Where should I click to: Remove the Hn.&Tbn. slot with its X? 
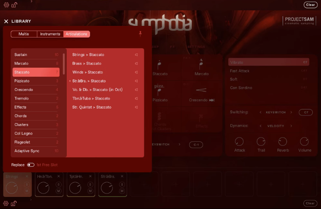[59, 176]
